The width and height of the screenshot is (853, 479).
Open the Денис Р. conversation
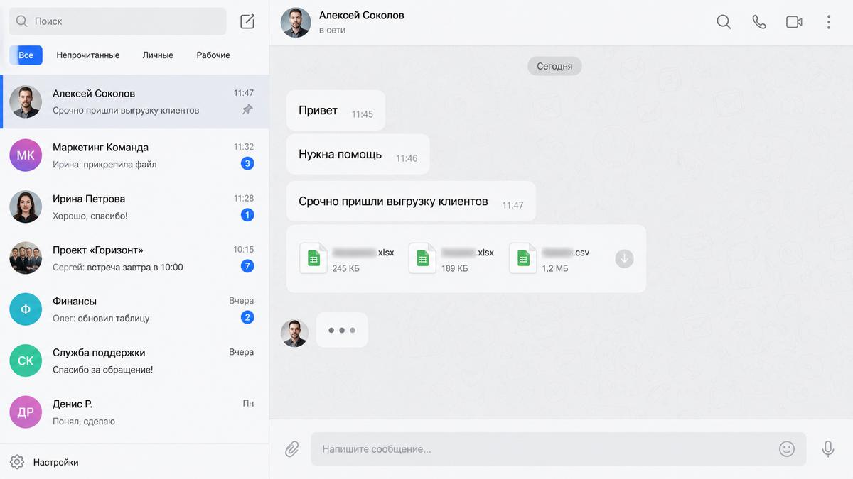pos(134,412)
